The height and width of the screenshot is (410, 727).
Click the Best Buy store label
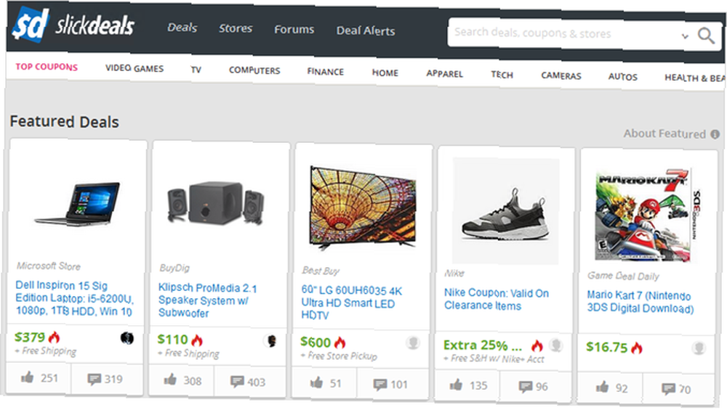pyautogui.click(x=321, y=271)
